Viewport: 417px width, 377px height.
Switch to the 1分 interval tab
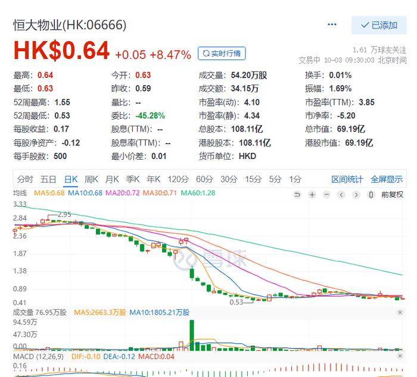pos(295,179)
